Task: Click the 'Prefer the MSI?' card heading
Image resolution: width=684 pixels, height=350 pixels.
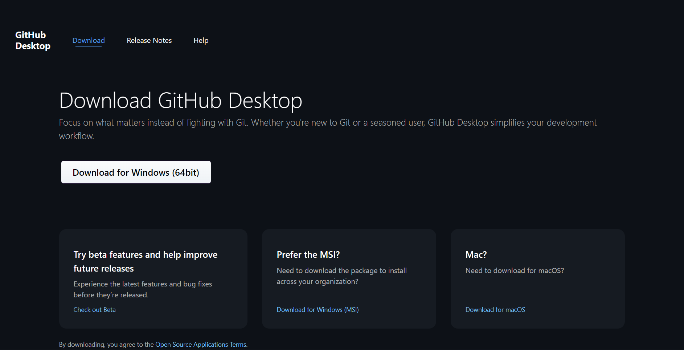Action: click(x=308, y=255)
